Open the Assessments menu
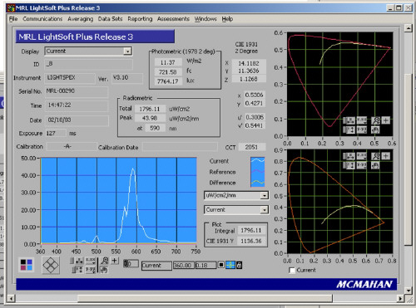 pyautogui.click(x=173, y=19)
